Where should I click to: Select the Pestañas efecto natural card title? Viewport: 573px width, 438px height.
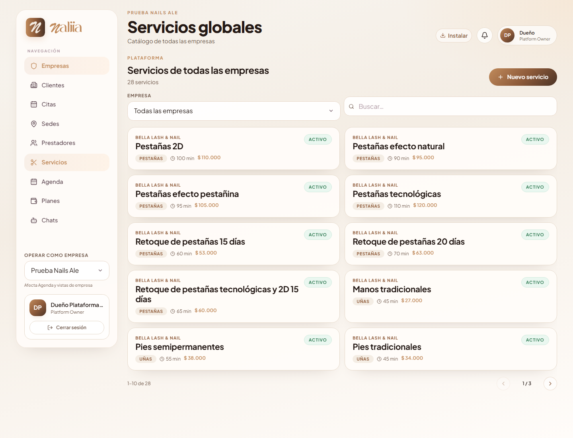pos(398,147)
